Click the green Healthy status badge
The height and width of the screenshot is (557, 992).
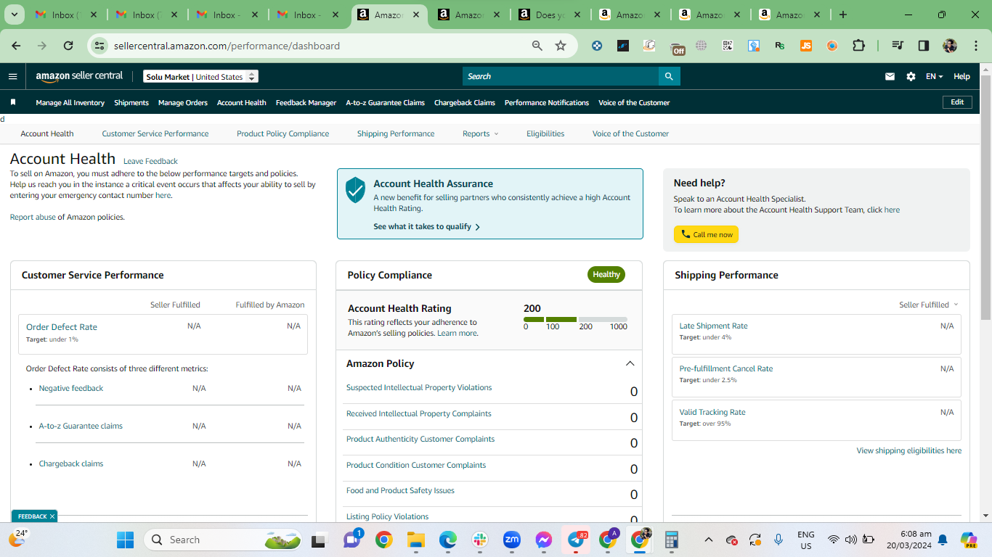[x=606, y=275]
